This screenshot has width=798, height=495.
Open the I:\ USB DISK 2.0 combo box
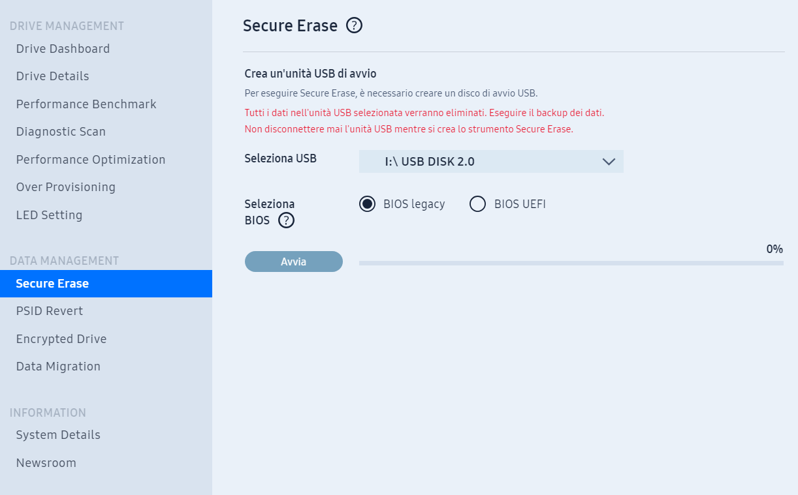[x=491, y=162]
